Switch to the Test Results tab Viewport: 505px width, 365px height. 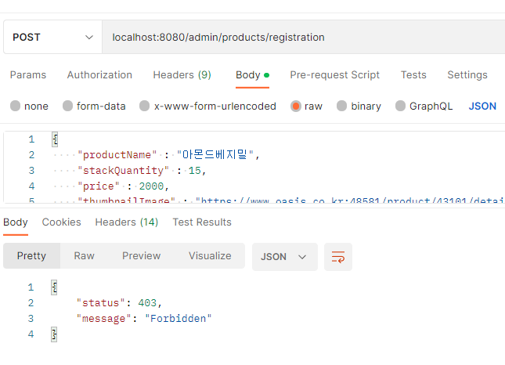(202, 222)
